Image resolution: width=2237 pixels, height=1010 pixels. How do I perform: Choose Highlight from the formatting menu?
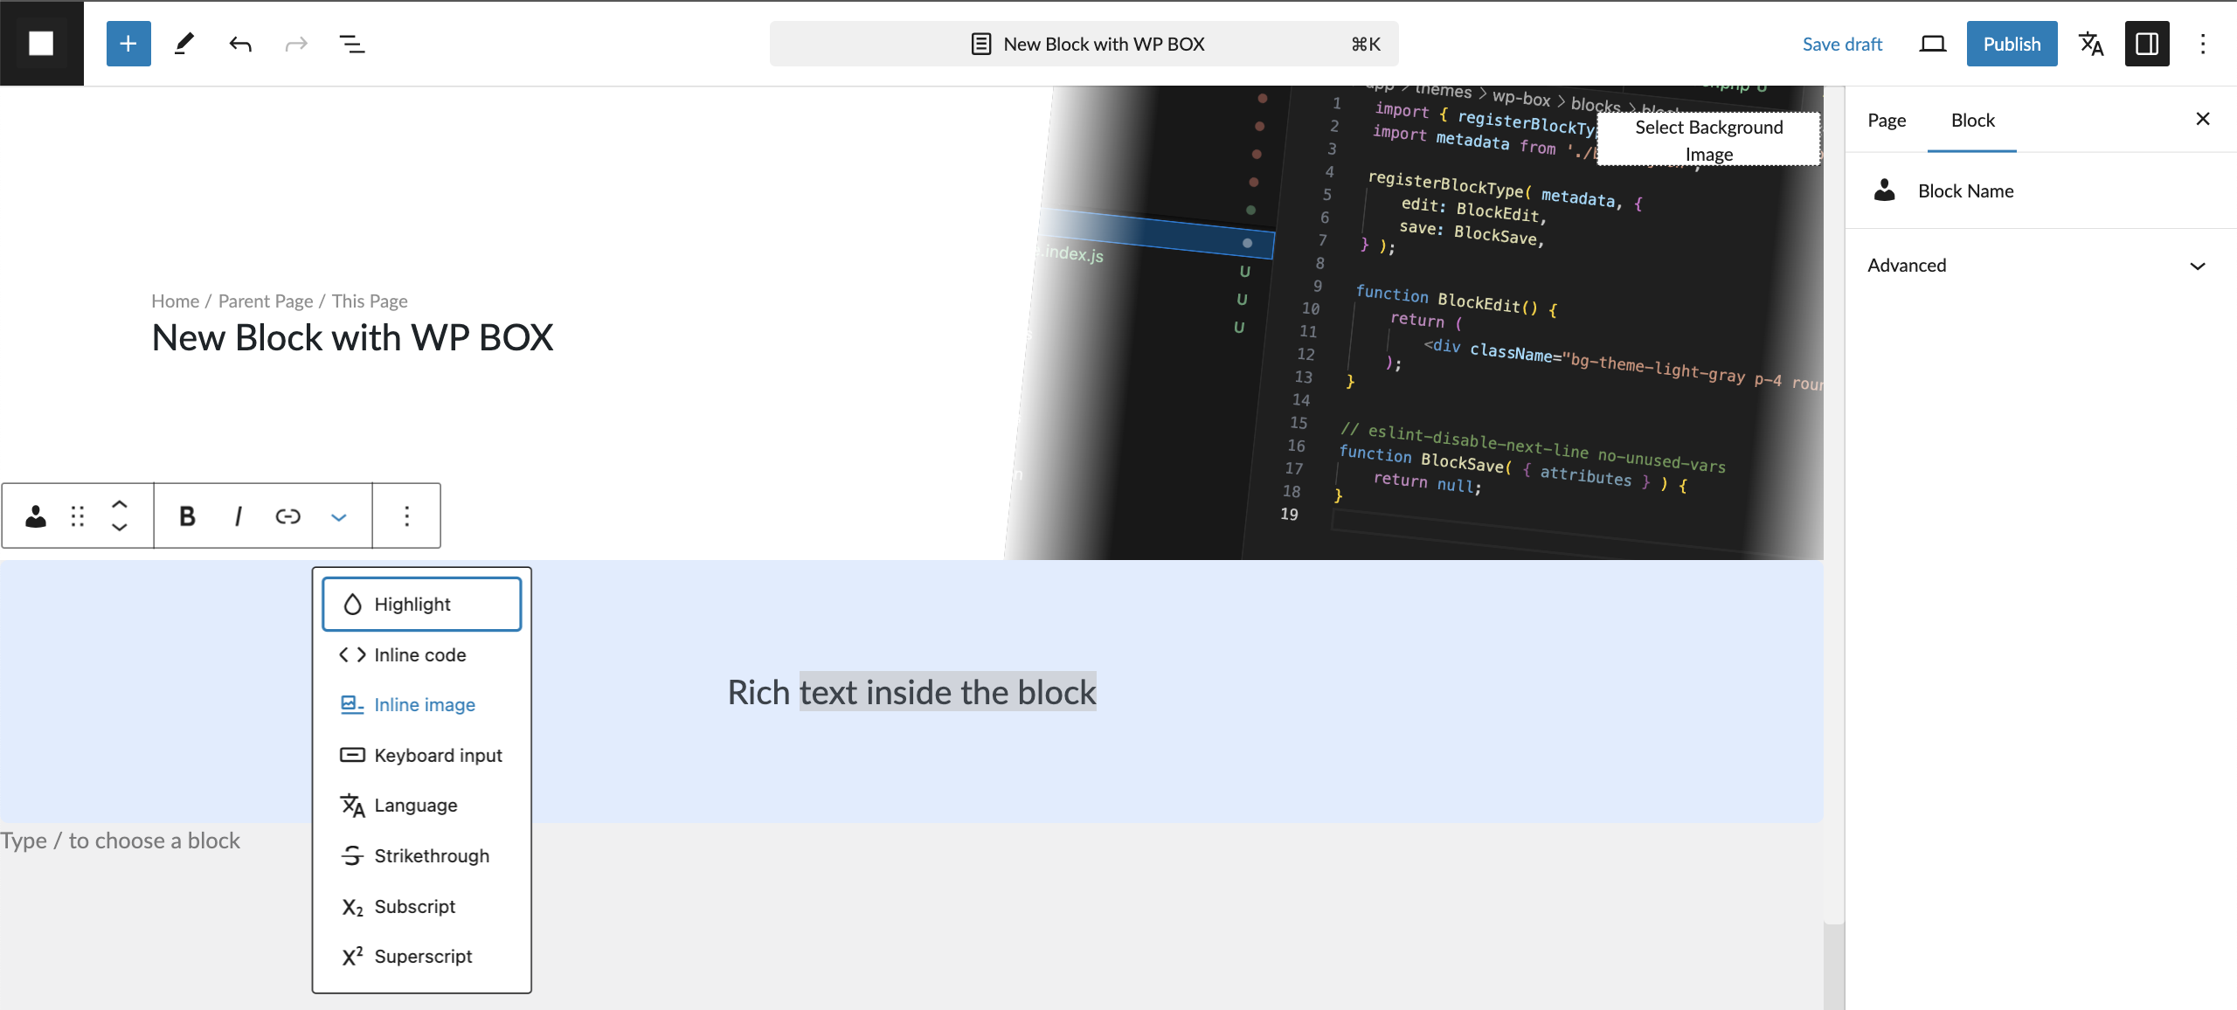pos(422,604)
